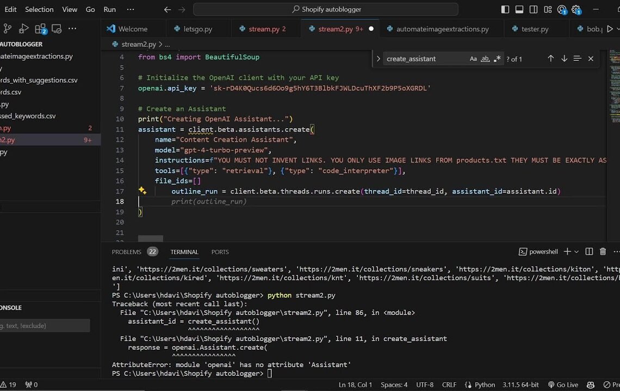Jump to the previous find match

pyautogui.click(x=550, y=59)
